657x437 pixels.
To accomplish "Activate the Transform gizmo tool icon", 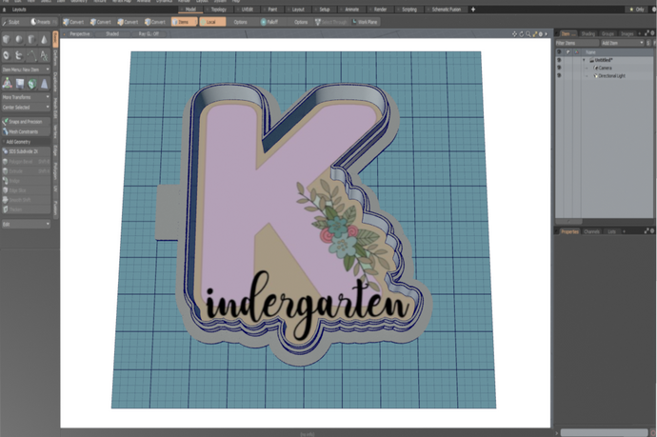I will [7, 84].
